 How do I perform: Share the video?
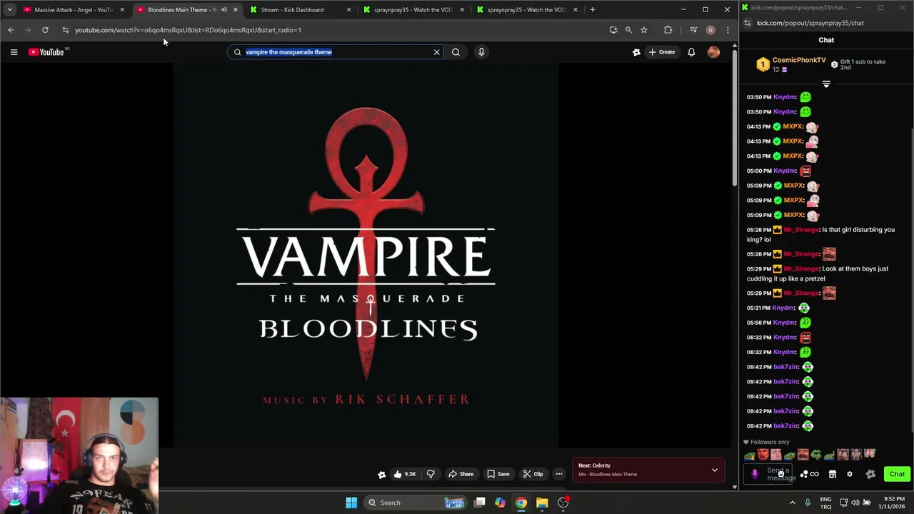coord(461,474)
